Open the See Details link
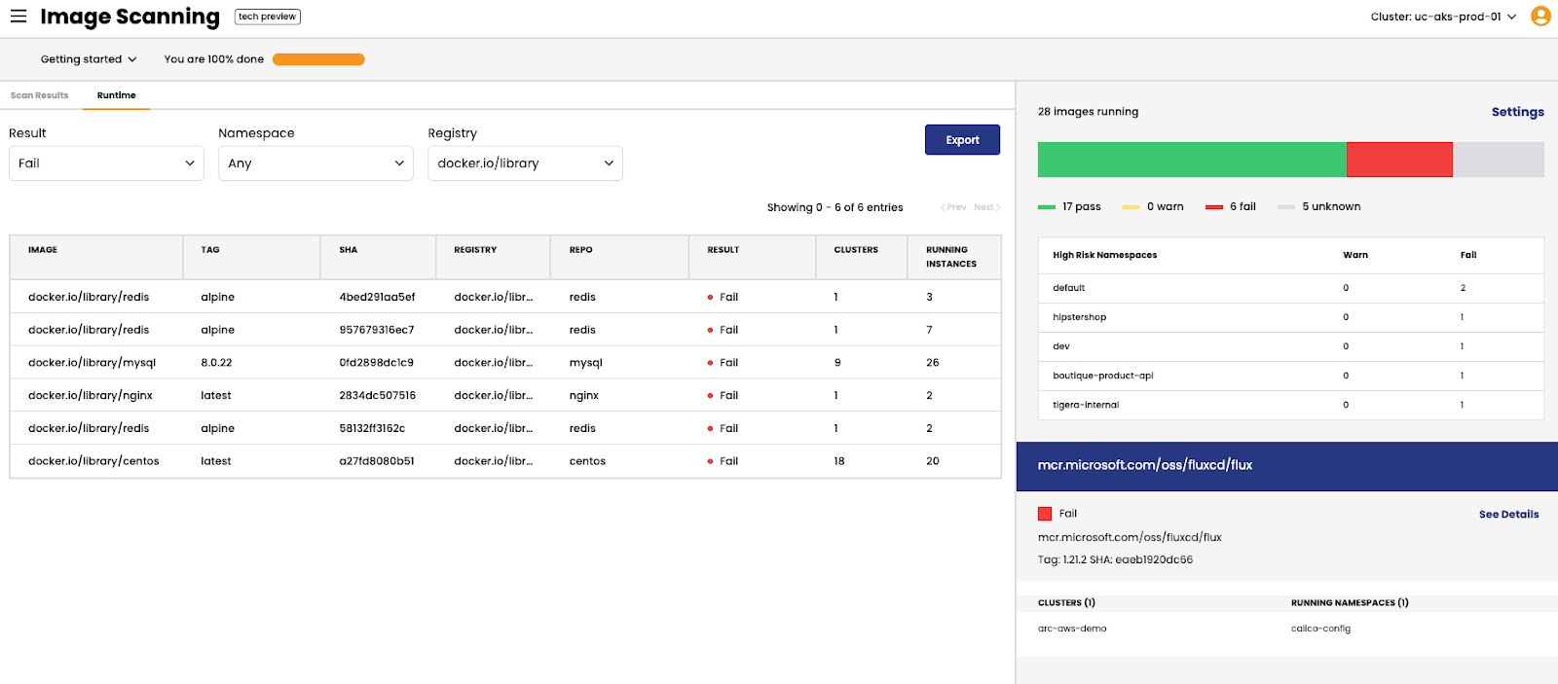The image size is (1558, 684). (1509, 515)
